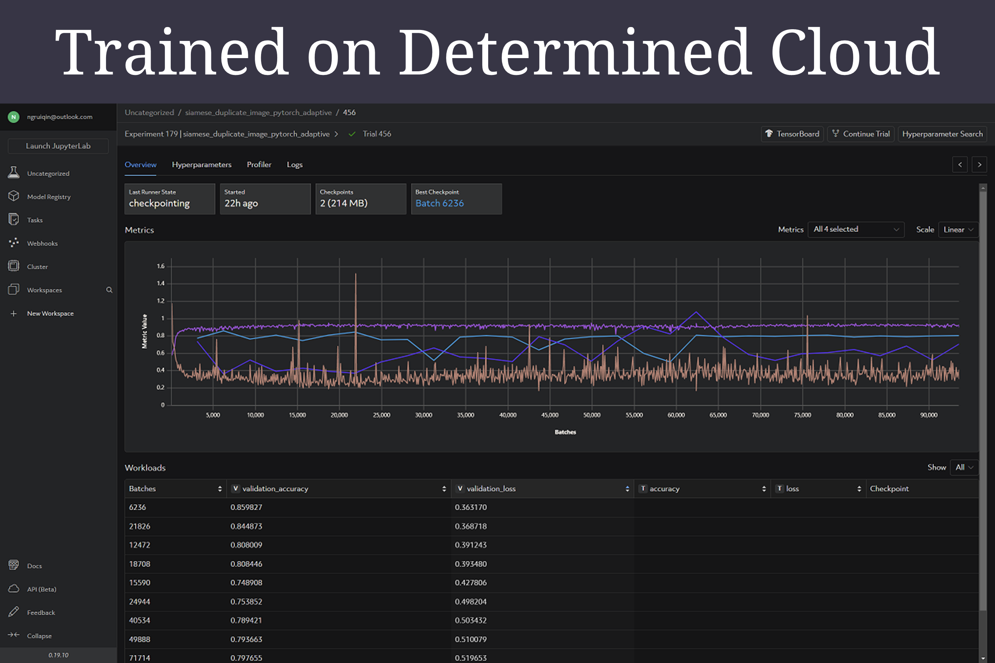Screen dimensions: 995x663
Task: Open Model Registry cube icon
Action: 14,196
